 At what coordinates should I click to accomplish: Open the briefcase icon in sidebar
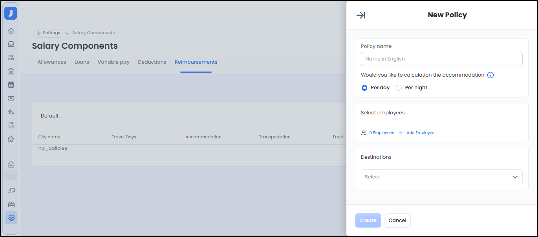pos(11,165)
